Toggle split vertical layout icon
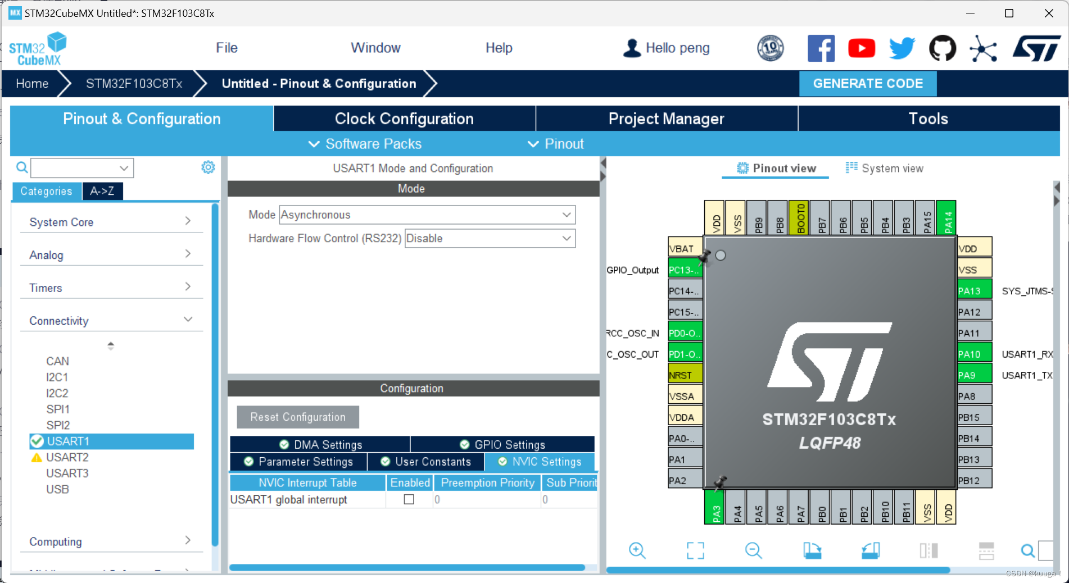The image size is (1069, 583). tap(928, 550)
